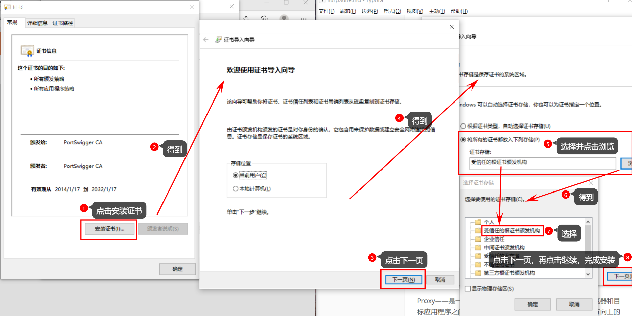632x316 pixels.
Task: Select 中间证书颁发机构 in the tree
Action: (504, 247)
